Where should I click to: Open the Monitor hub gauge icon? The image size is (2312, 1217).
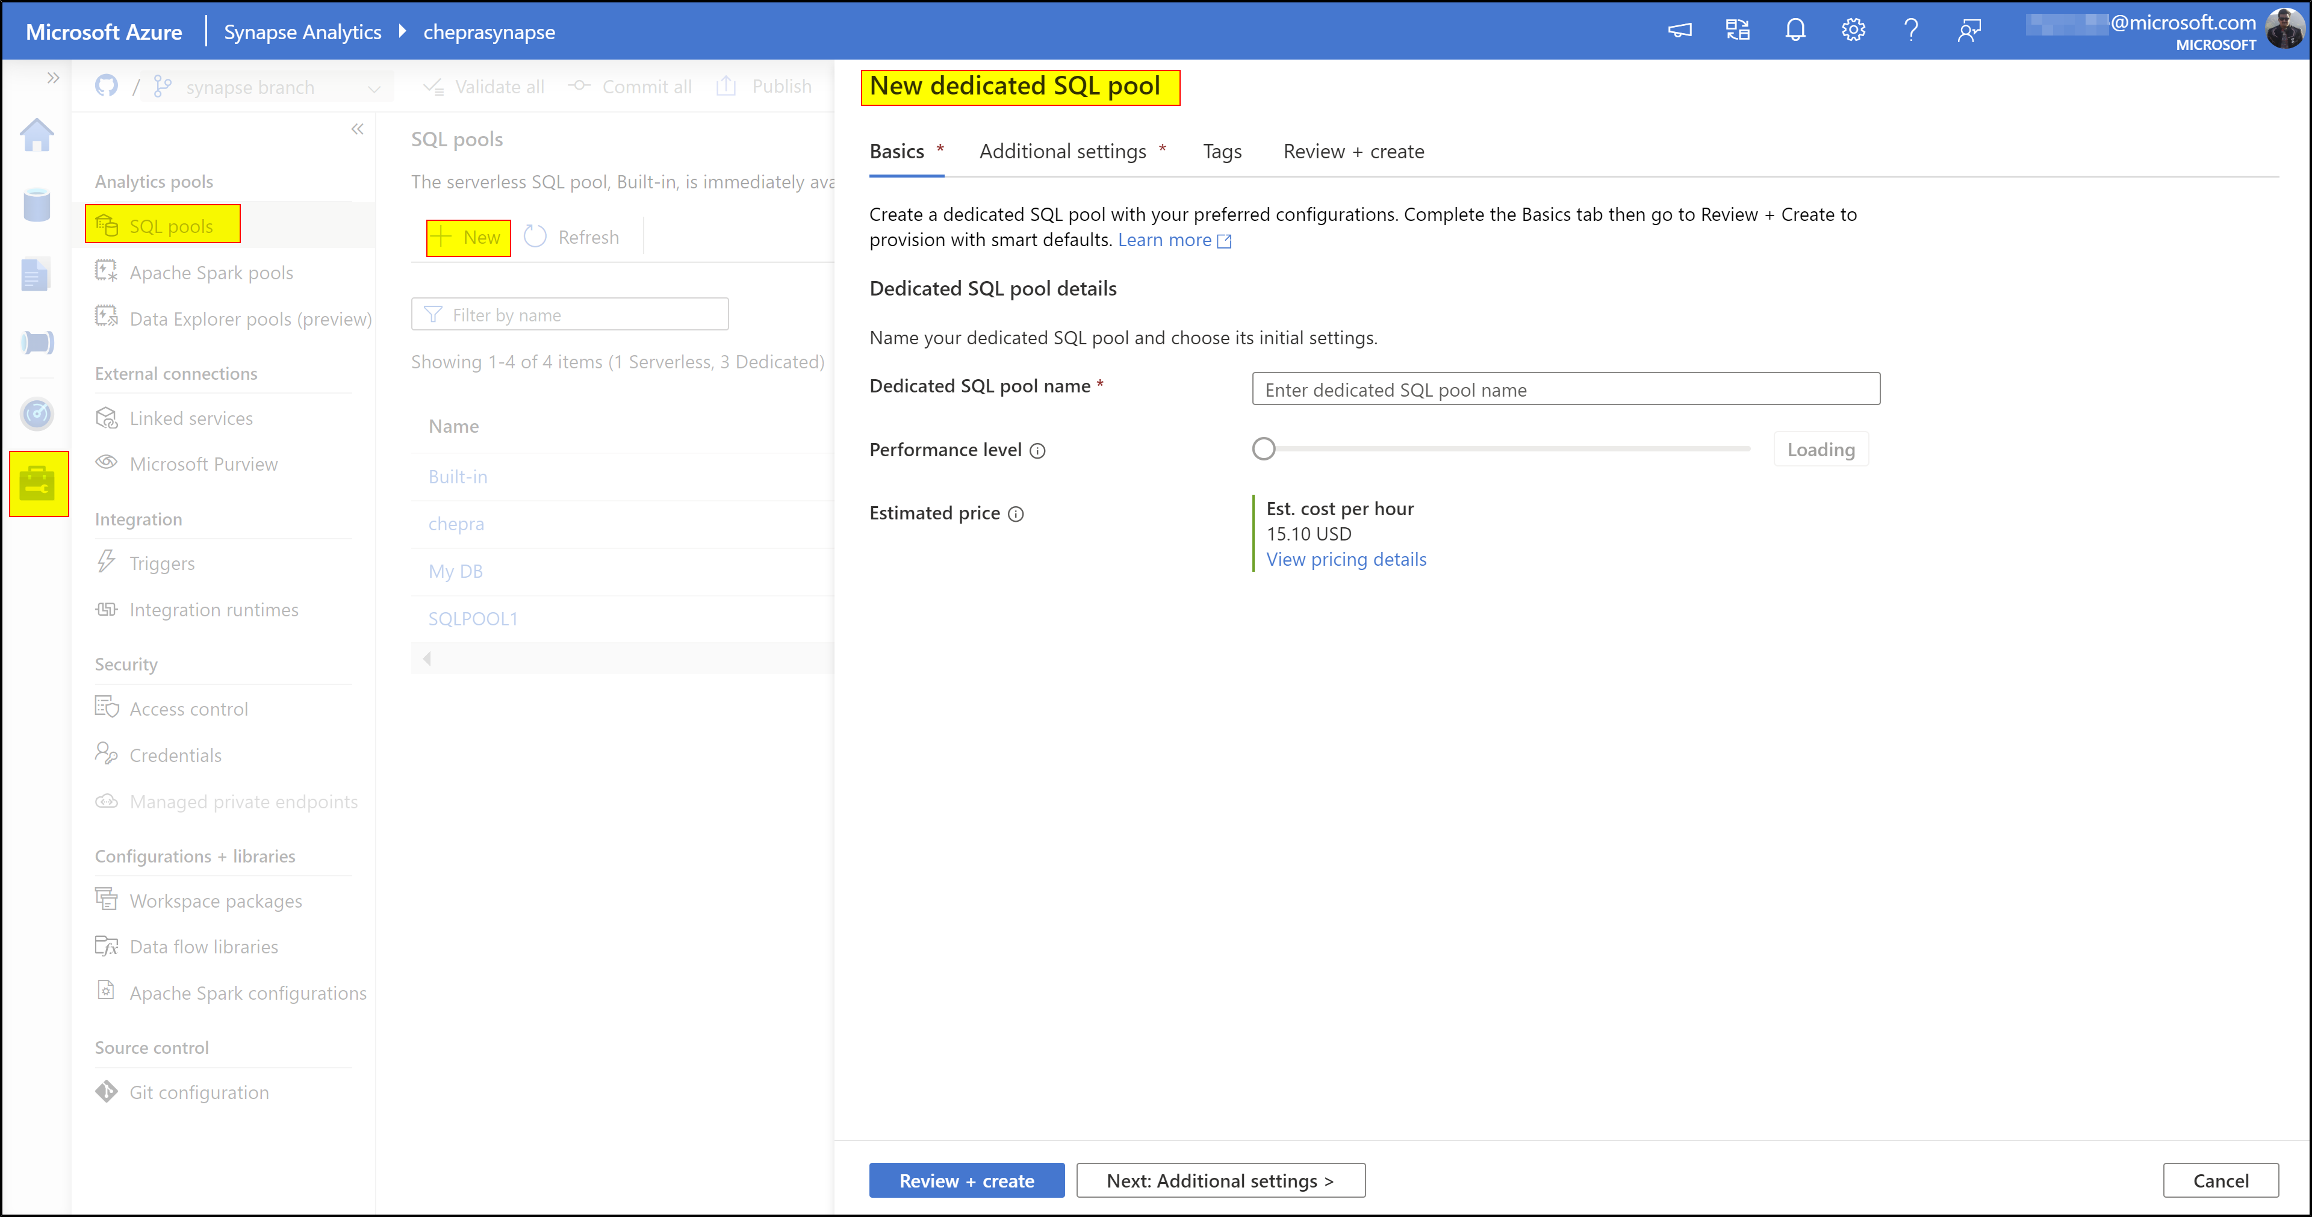(x=37, y=413)
